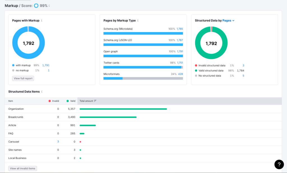
Task: Open the help question mark button
Action: [279, 164]
